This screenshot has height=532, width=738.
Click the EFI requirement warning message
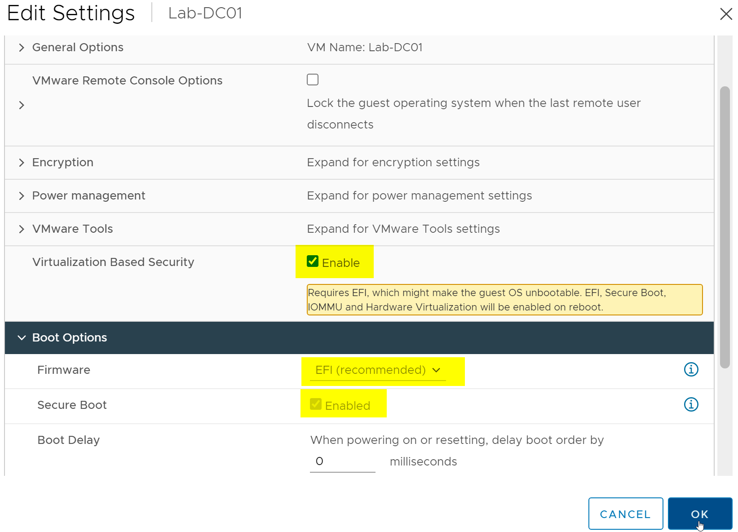504,300
